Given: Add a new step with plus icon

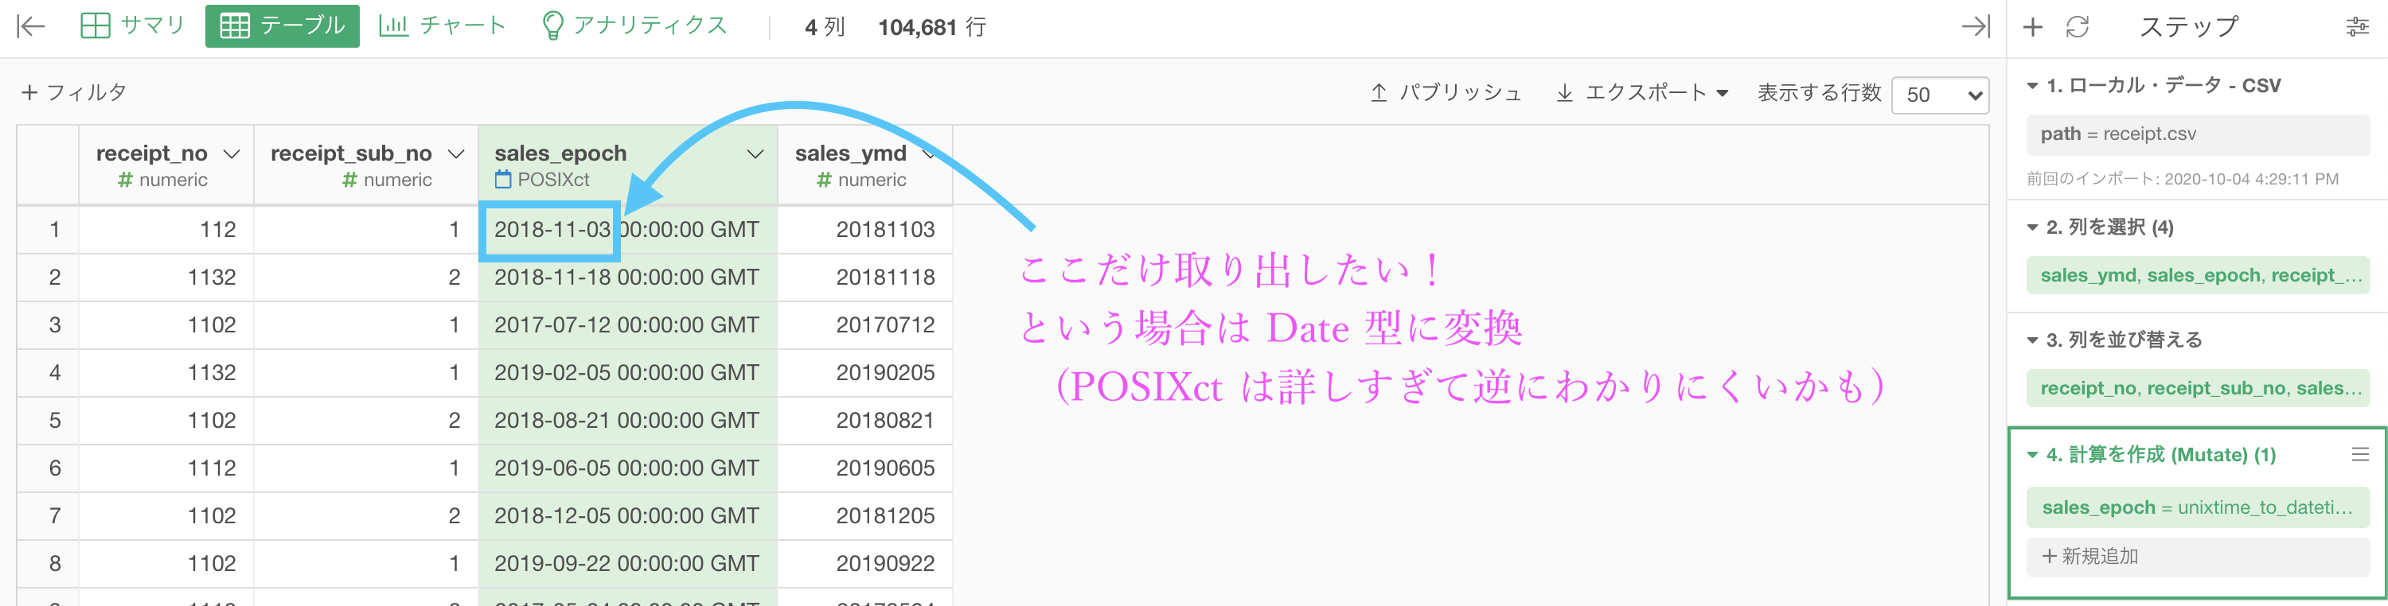Looking at the screenshot, I should point(2032,27).
